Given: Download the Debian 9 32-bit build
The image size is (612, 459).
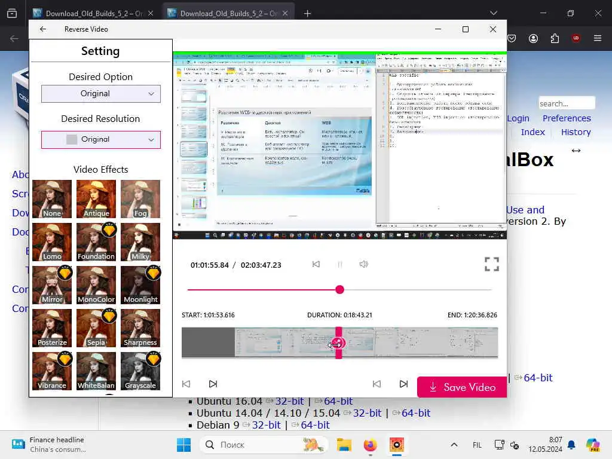Looking at the screenshot, I should (266, 425).
